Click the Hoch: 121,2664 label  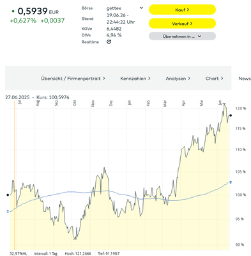tap(78, 253)
